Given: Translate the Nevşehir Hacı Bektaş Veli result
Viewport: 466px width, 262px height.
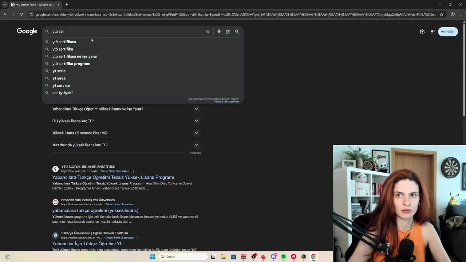Looking at the screenshot, I should (x=120, y=205).
